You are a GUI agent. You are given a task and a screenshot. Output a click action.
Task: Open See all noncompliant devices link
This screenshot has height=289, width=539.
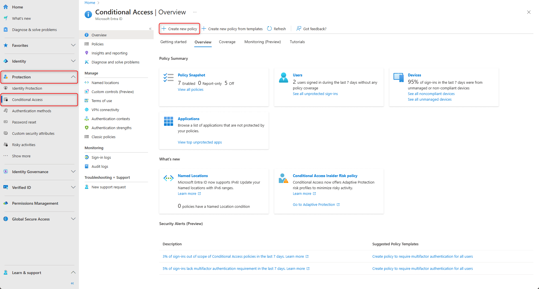431,94
